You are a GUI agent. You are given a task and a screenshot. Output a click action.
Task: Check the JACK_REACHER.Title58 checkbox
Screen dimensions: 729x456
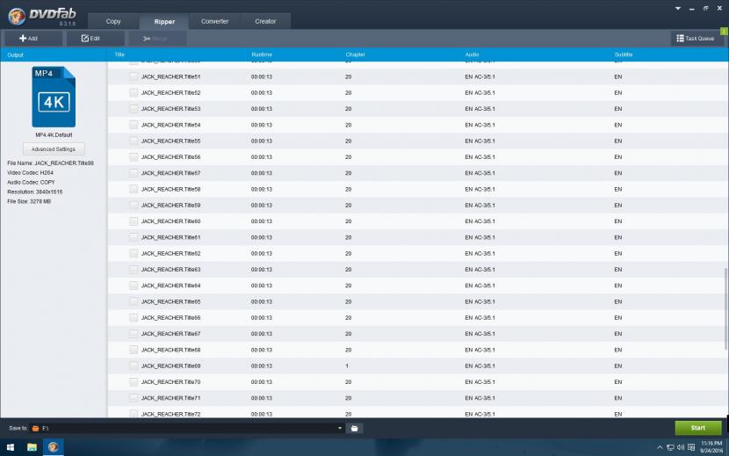134,189
